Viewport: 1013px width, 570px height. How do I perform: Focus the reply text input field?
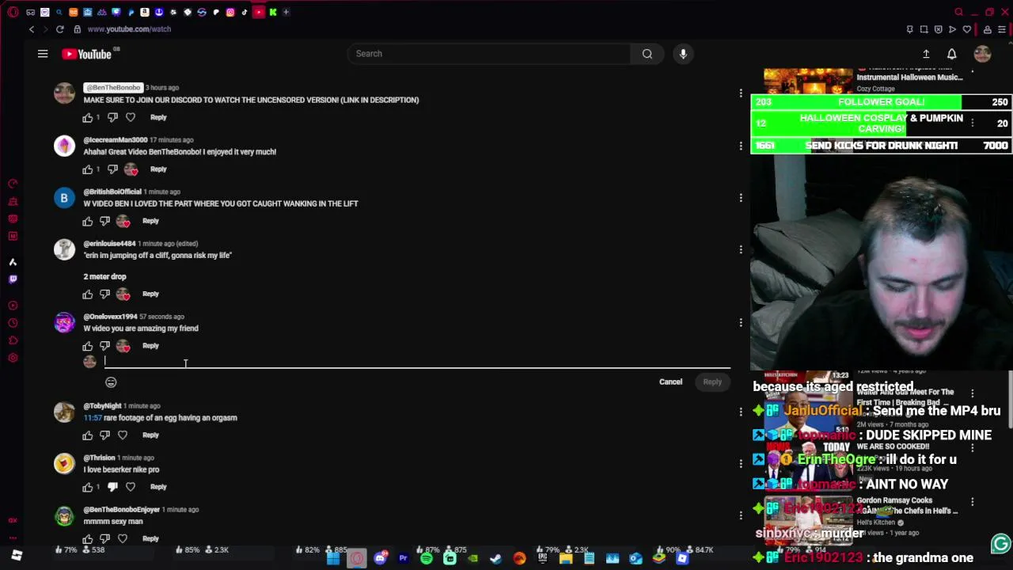(x=417, y=362)
